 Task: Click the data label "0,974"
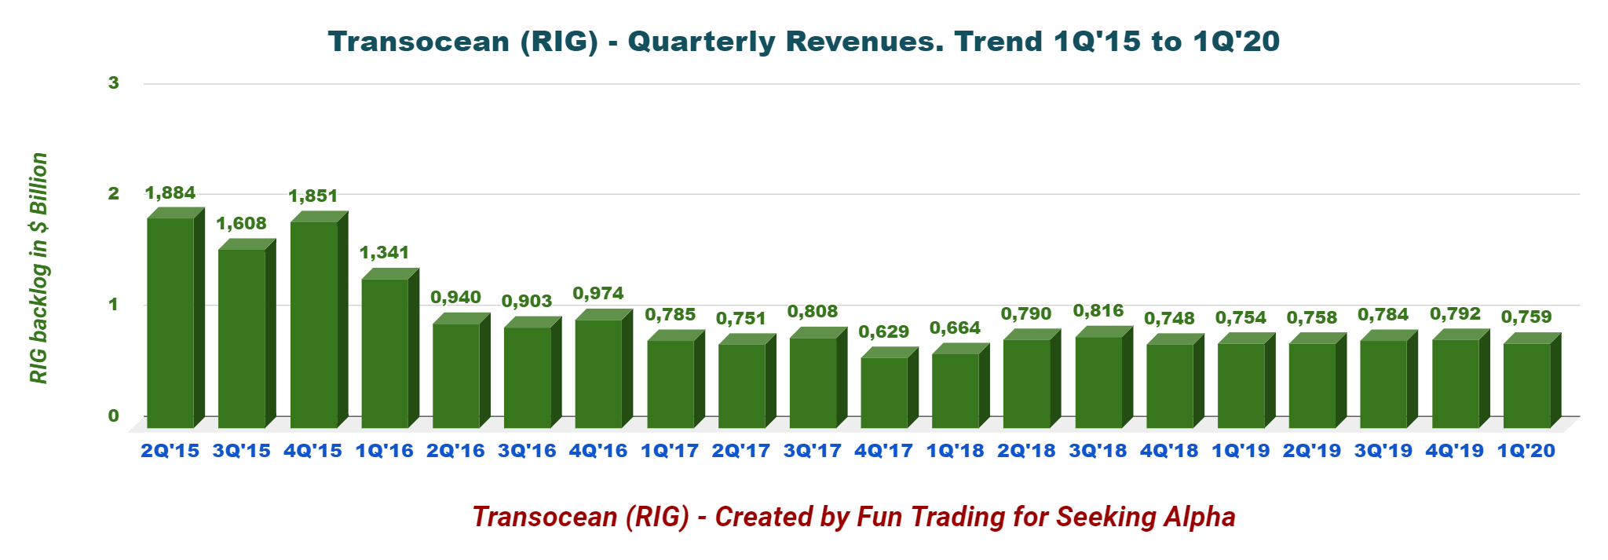(x=598, y=294)
